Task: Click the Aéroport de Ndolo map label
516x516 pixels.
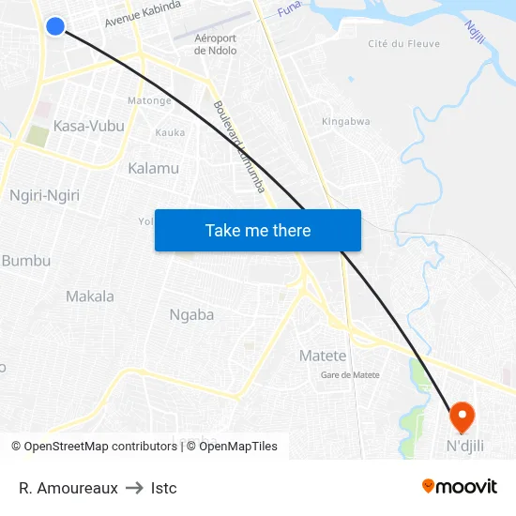Action: (215, 44)
